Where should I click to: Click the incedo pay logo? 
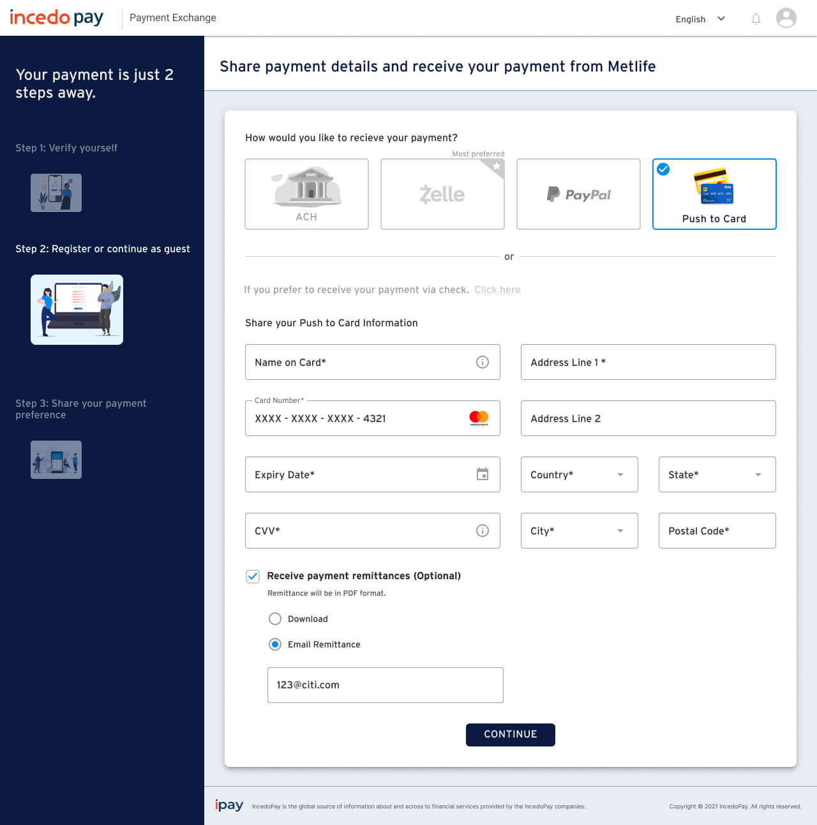(56, 17)
